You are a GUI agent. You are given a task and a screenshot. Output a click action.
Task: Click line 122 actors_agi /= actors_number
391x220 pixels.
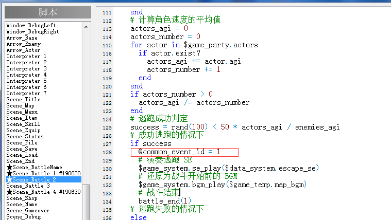[x=194, y=102]
